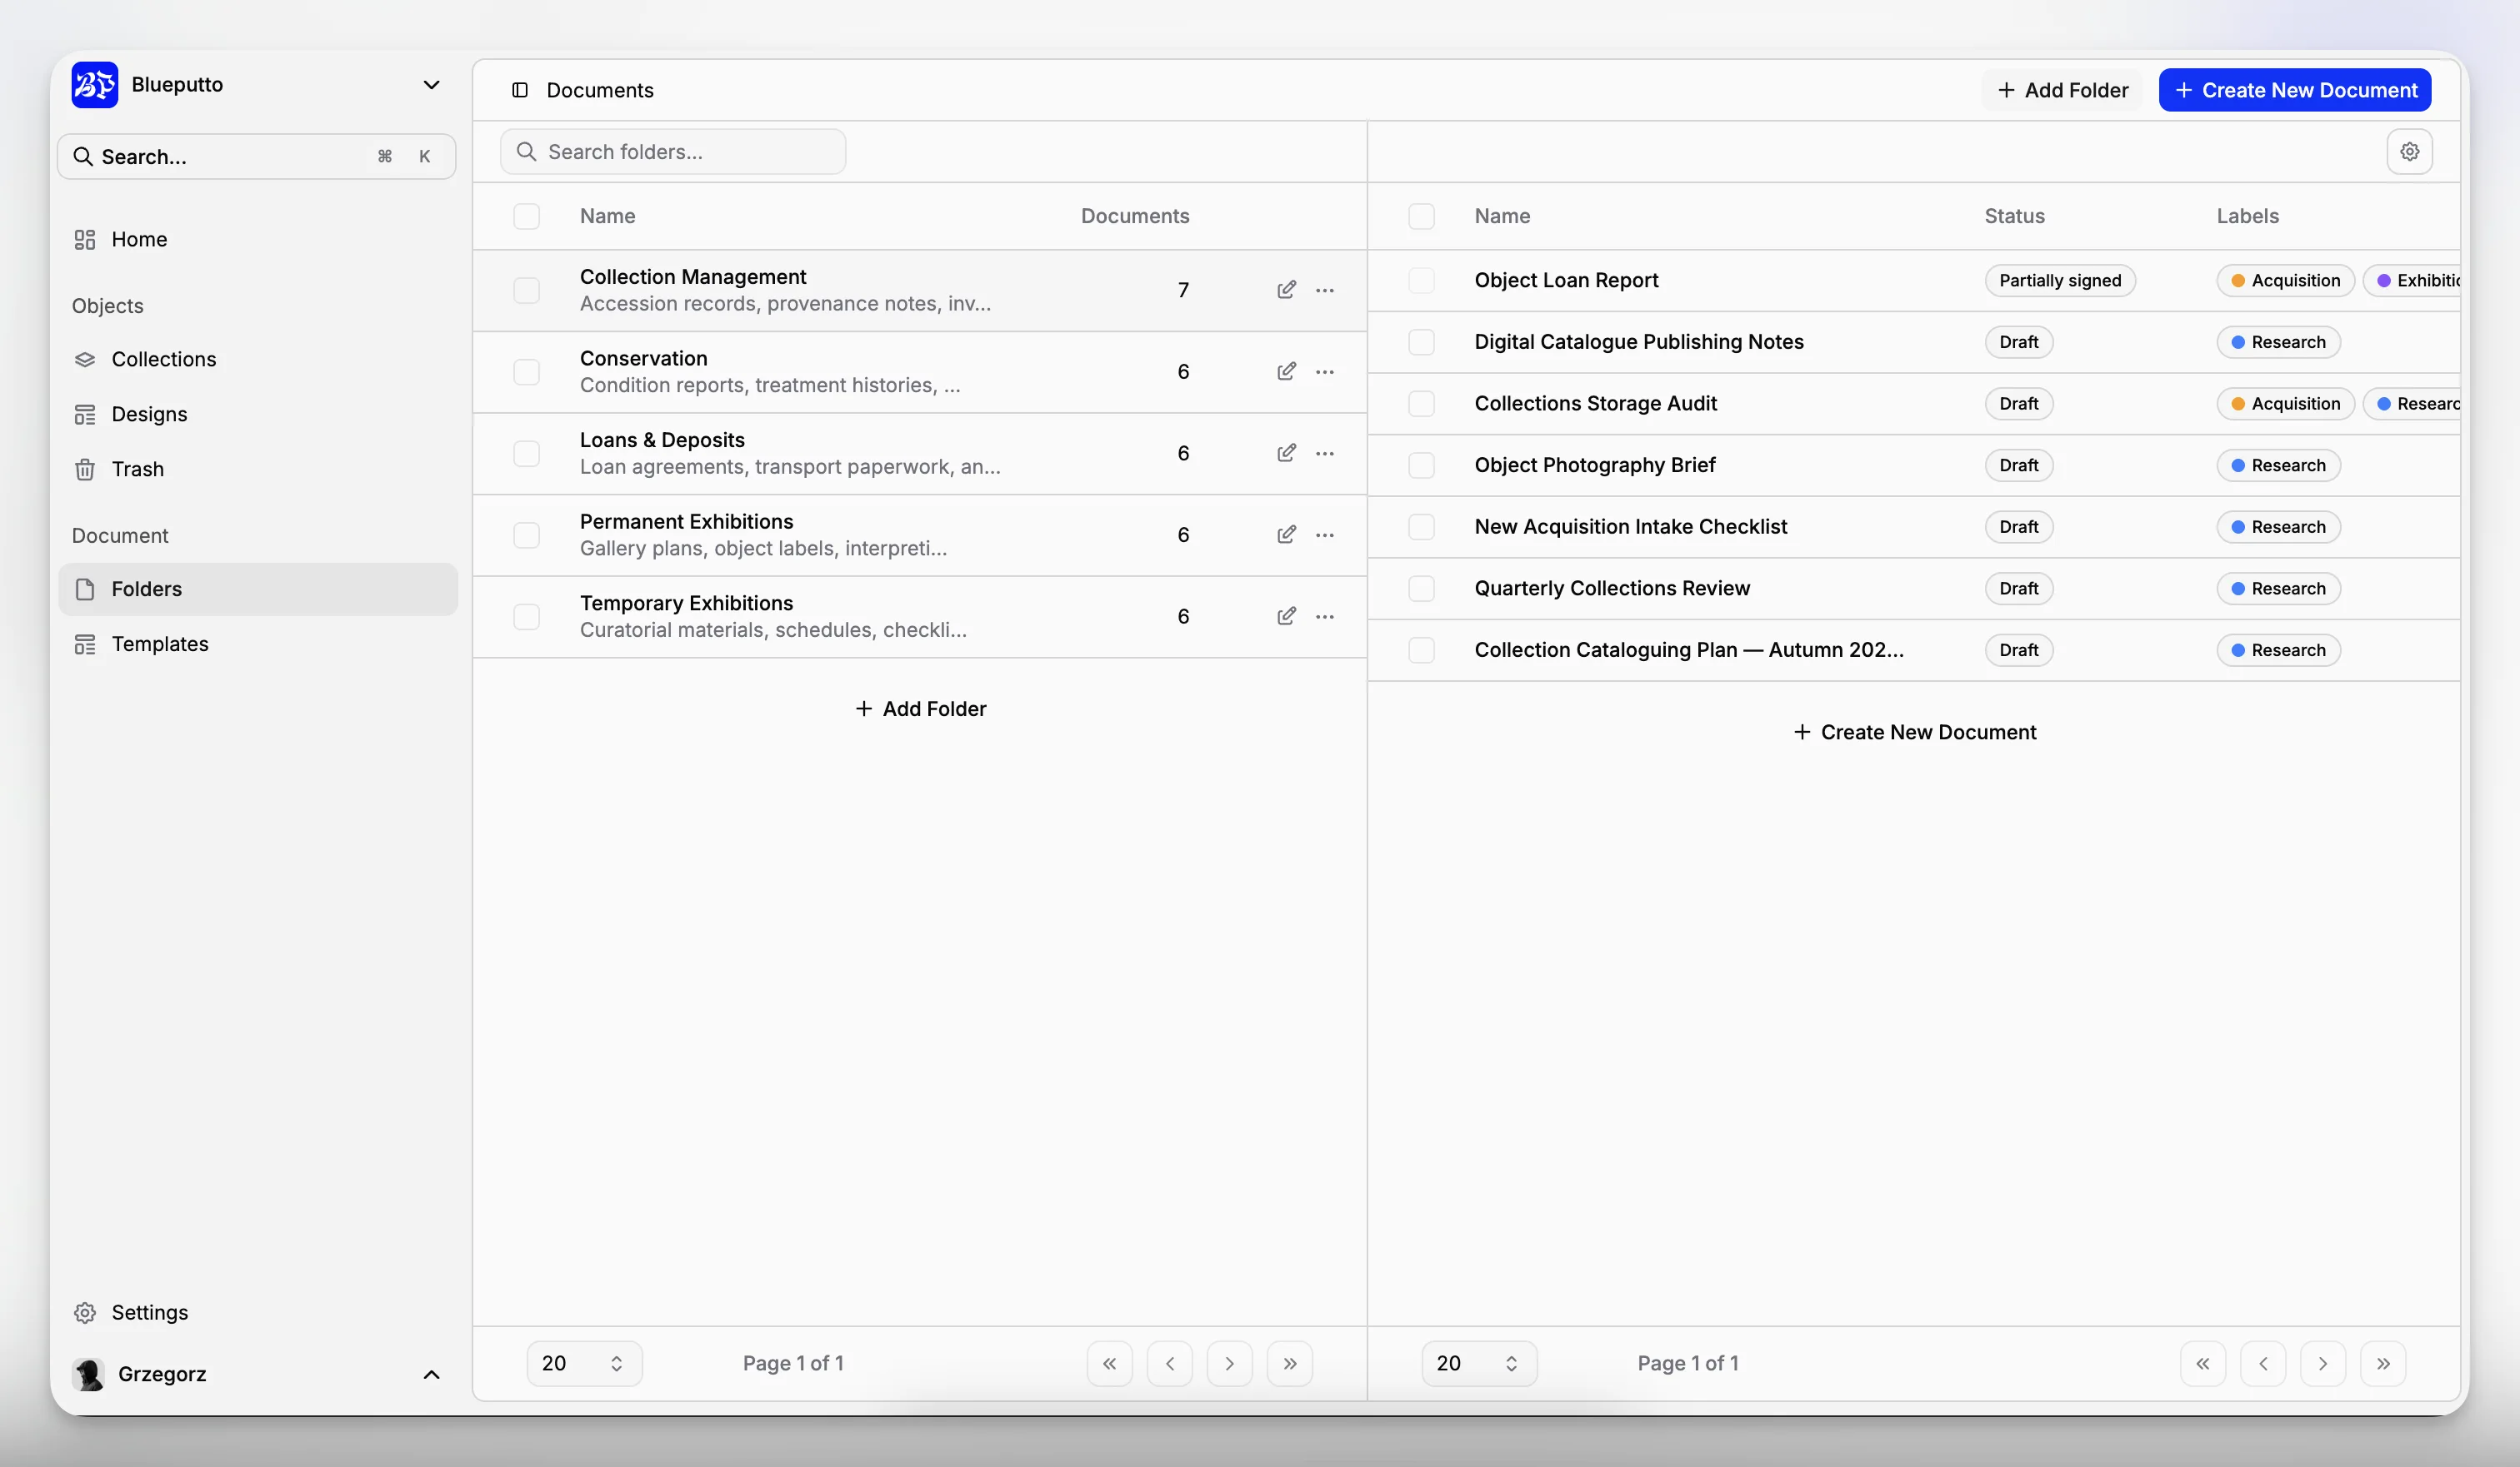
Task: Select all documents checkbox in header
Action: tap(1421, 216)
